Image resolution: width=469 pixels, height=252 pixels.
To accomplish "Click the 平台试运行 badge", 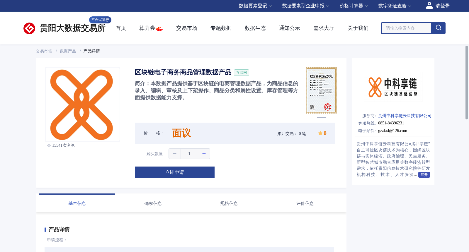I will [x=100, y=20].
